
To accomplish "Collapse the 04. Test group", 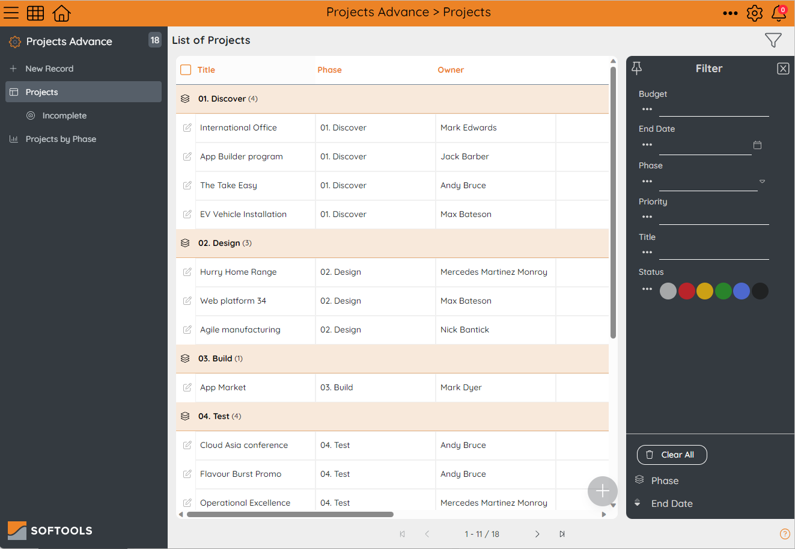I will pyautogui.click(x=185, y=416).
